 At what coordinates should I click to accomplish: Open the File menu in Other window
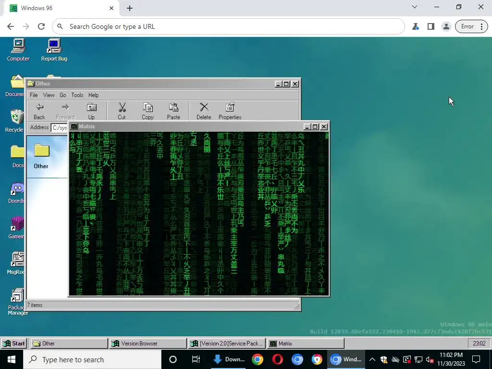34,95
